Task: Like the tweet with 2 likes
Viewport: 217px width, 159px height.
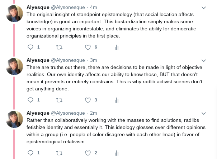Action: 88,153
